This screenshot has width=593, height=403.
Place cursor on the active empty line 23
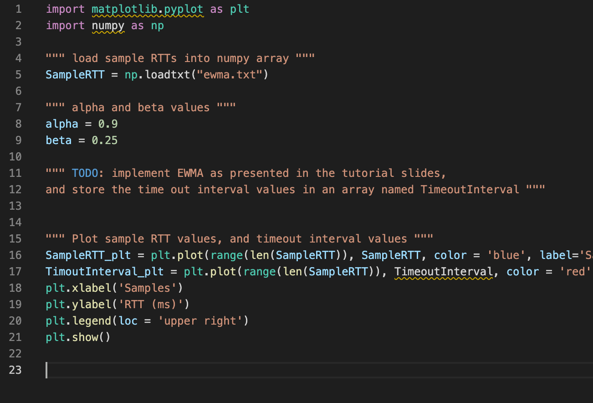(319, 370)
